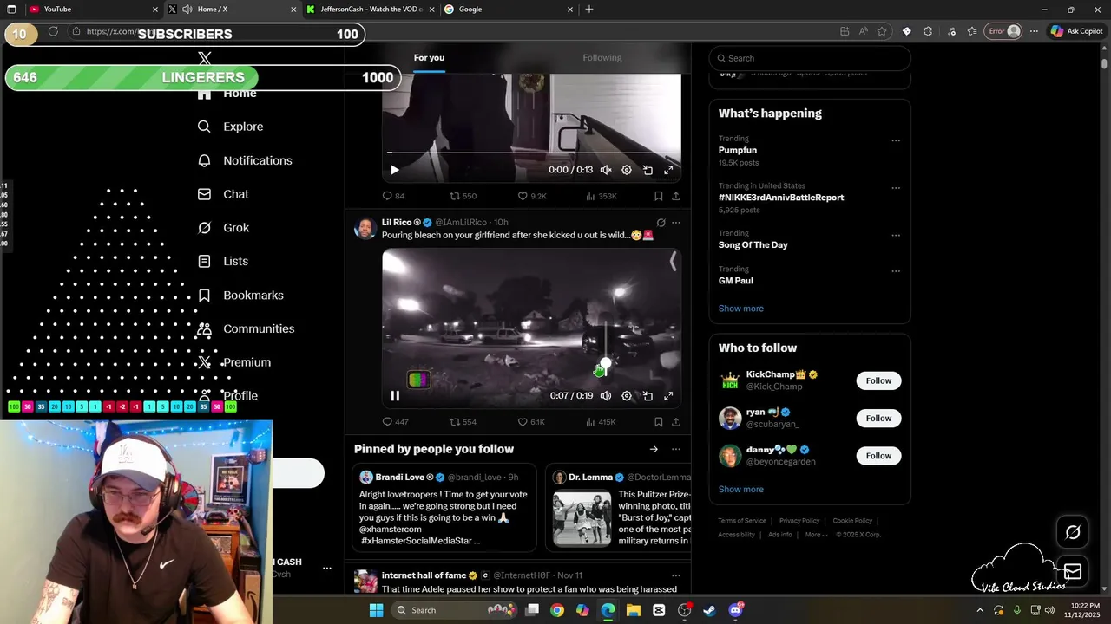The image size is (1111, 624).
Task: Show more under Who to follow
Action: click(741, 490)
